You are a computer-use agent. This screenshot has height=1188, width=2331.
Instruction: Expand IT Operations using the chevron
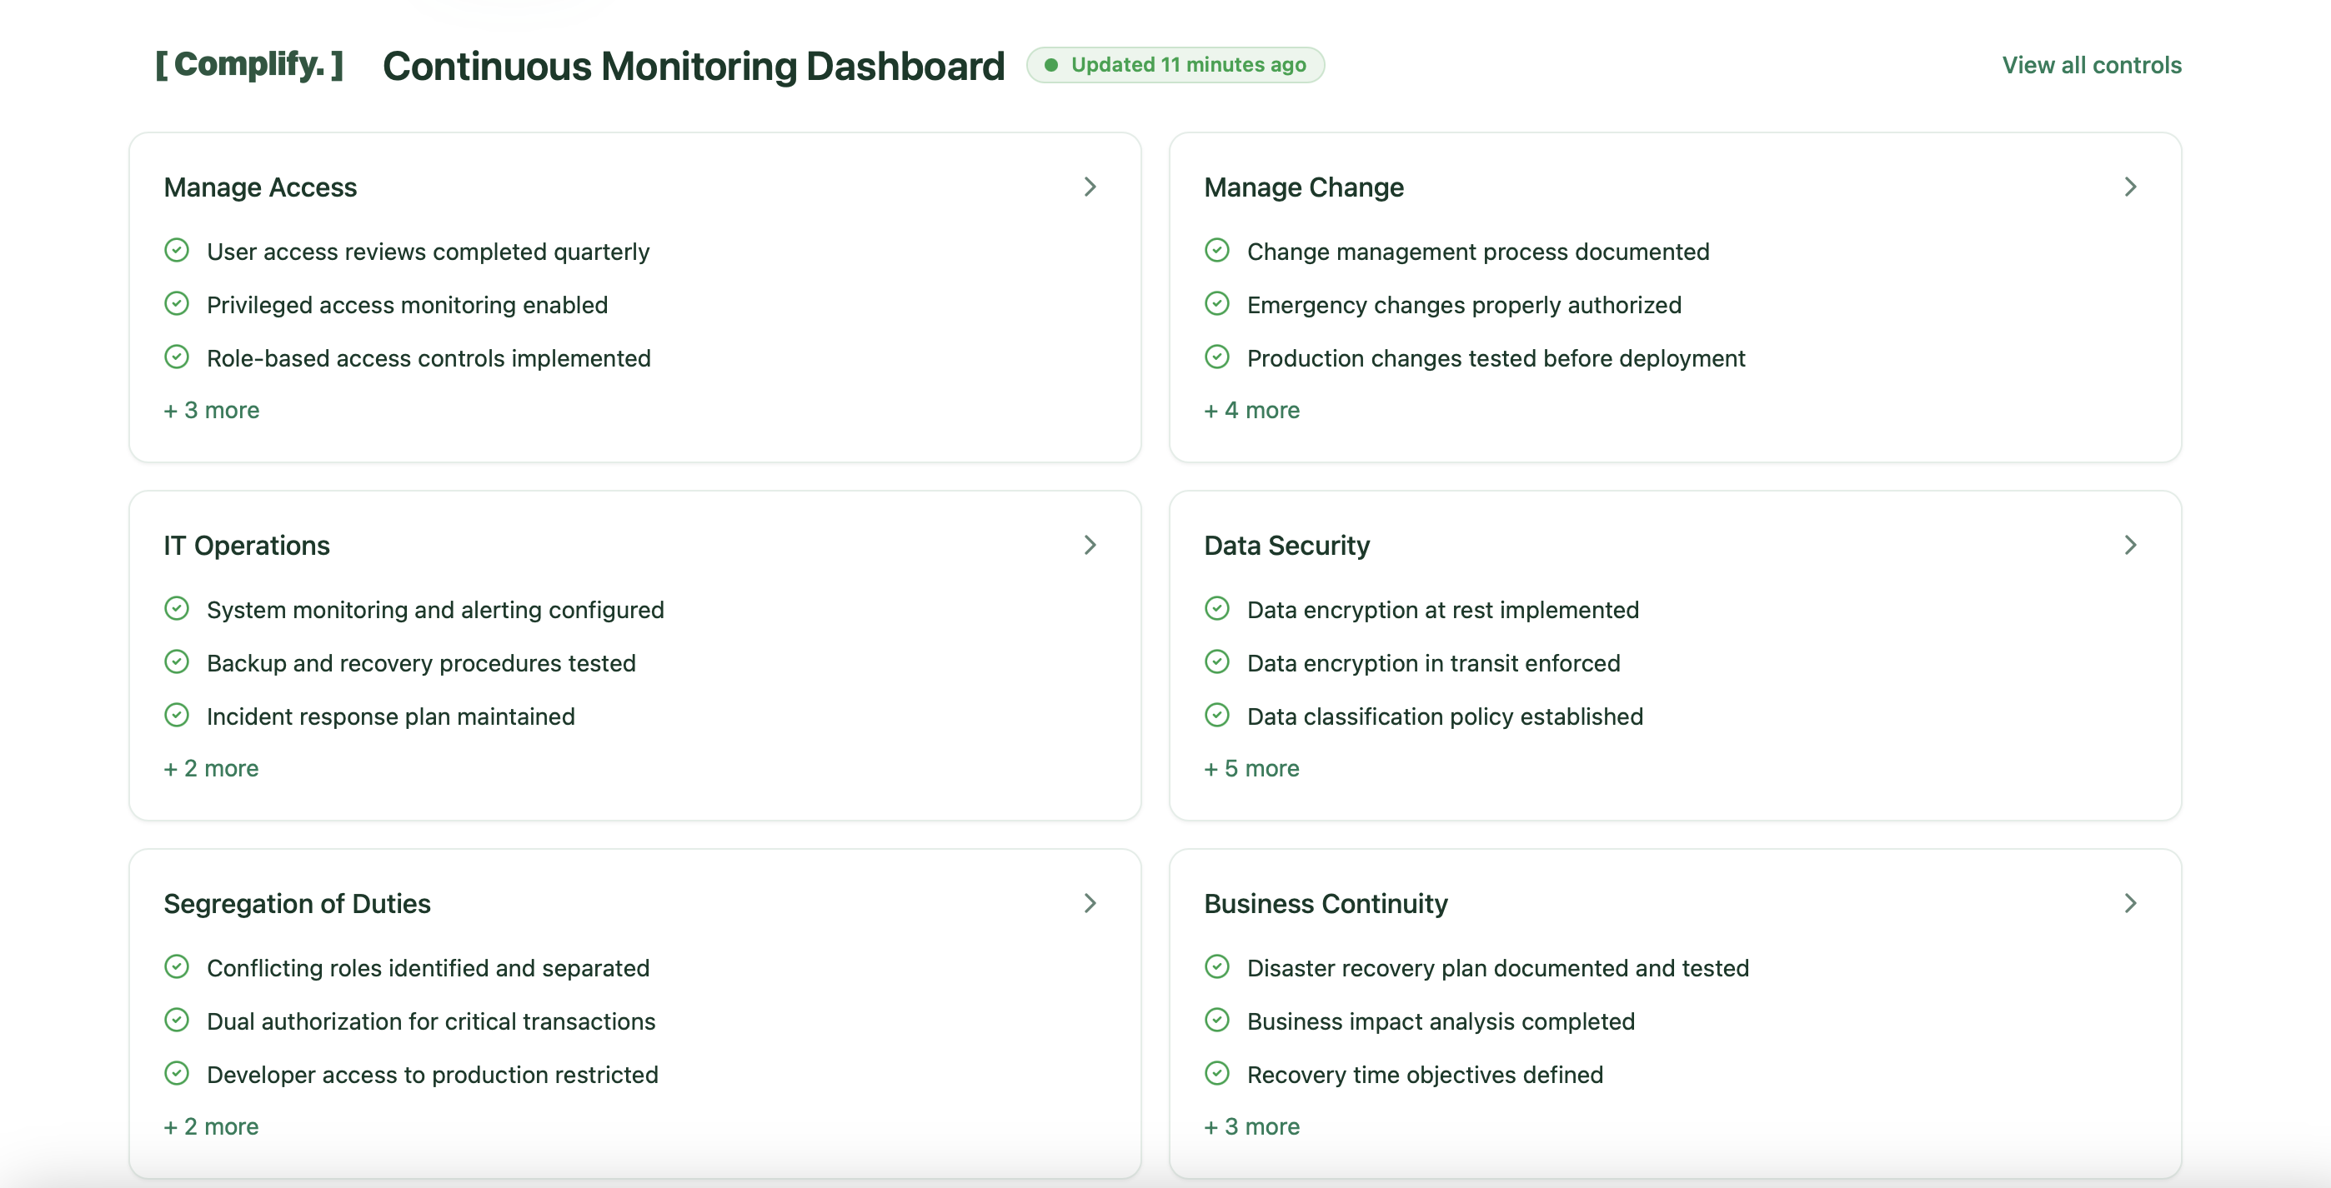[x=1090, y=544]
